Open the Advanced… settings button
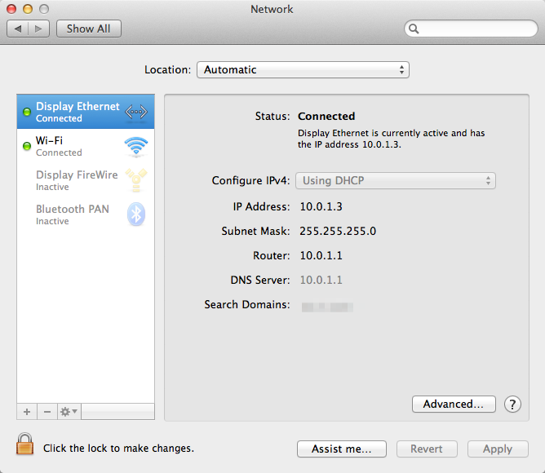545x473 pixels. [x=454, y=404]
